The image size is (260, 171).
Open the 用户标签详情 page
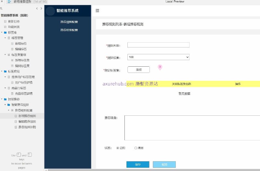[x=24, y=83]
